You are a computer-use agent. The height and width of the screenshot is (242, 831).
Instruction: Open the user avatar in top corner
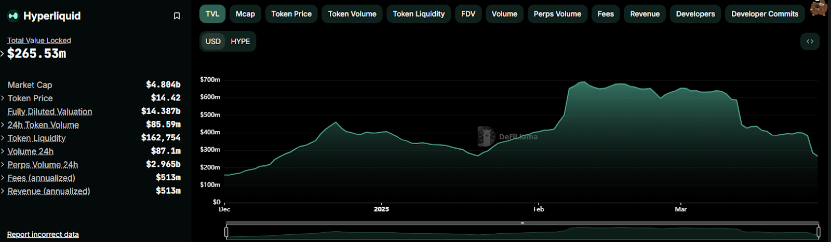click(818, 8)
